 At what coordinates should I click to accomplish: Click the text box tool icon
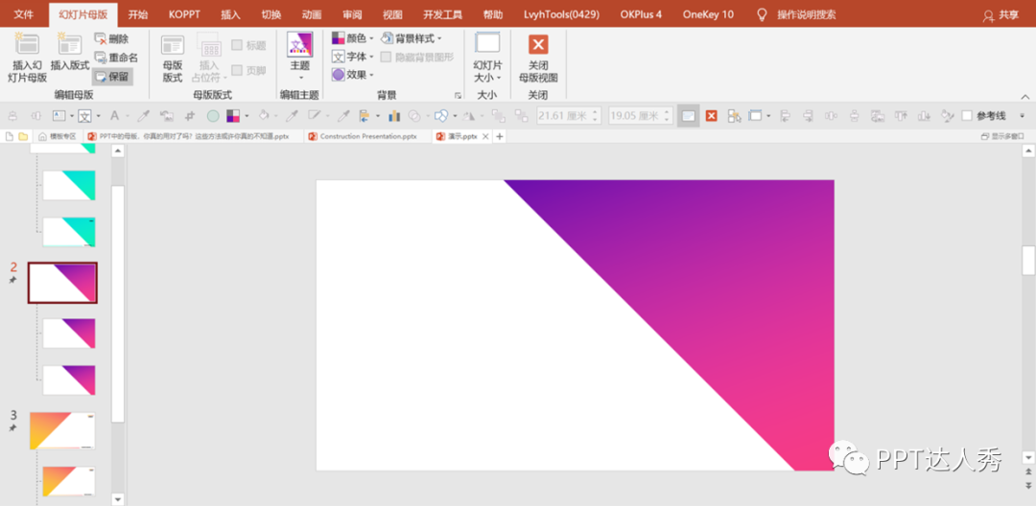pos(59,116)
